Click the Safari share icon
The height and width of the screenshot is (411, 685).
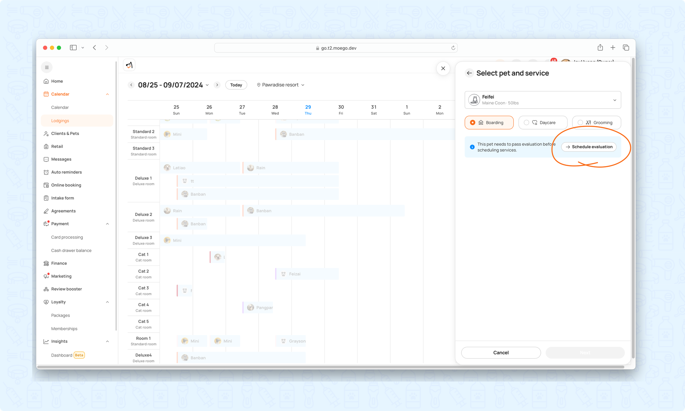[600, 48]
